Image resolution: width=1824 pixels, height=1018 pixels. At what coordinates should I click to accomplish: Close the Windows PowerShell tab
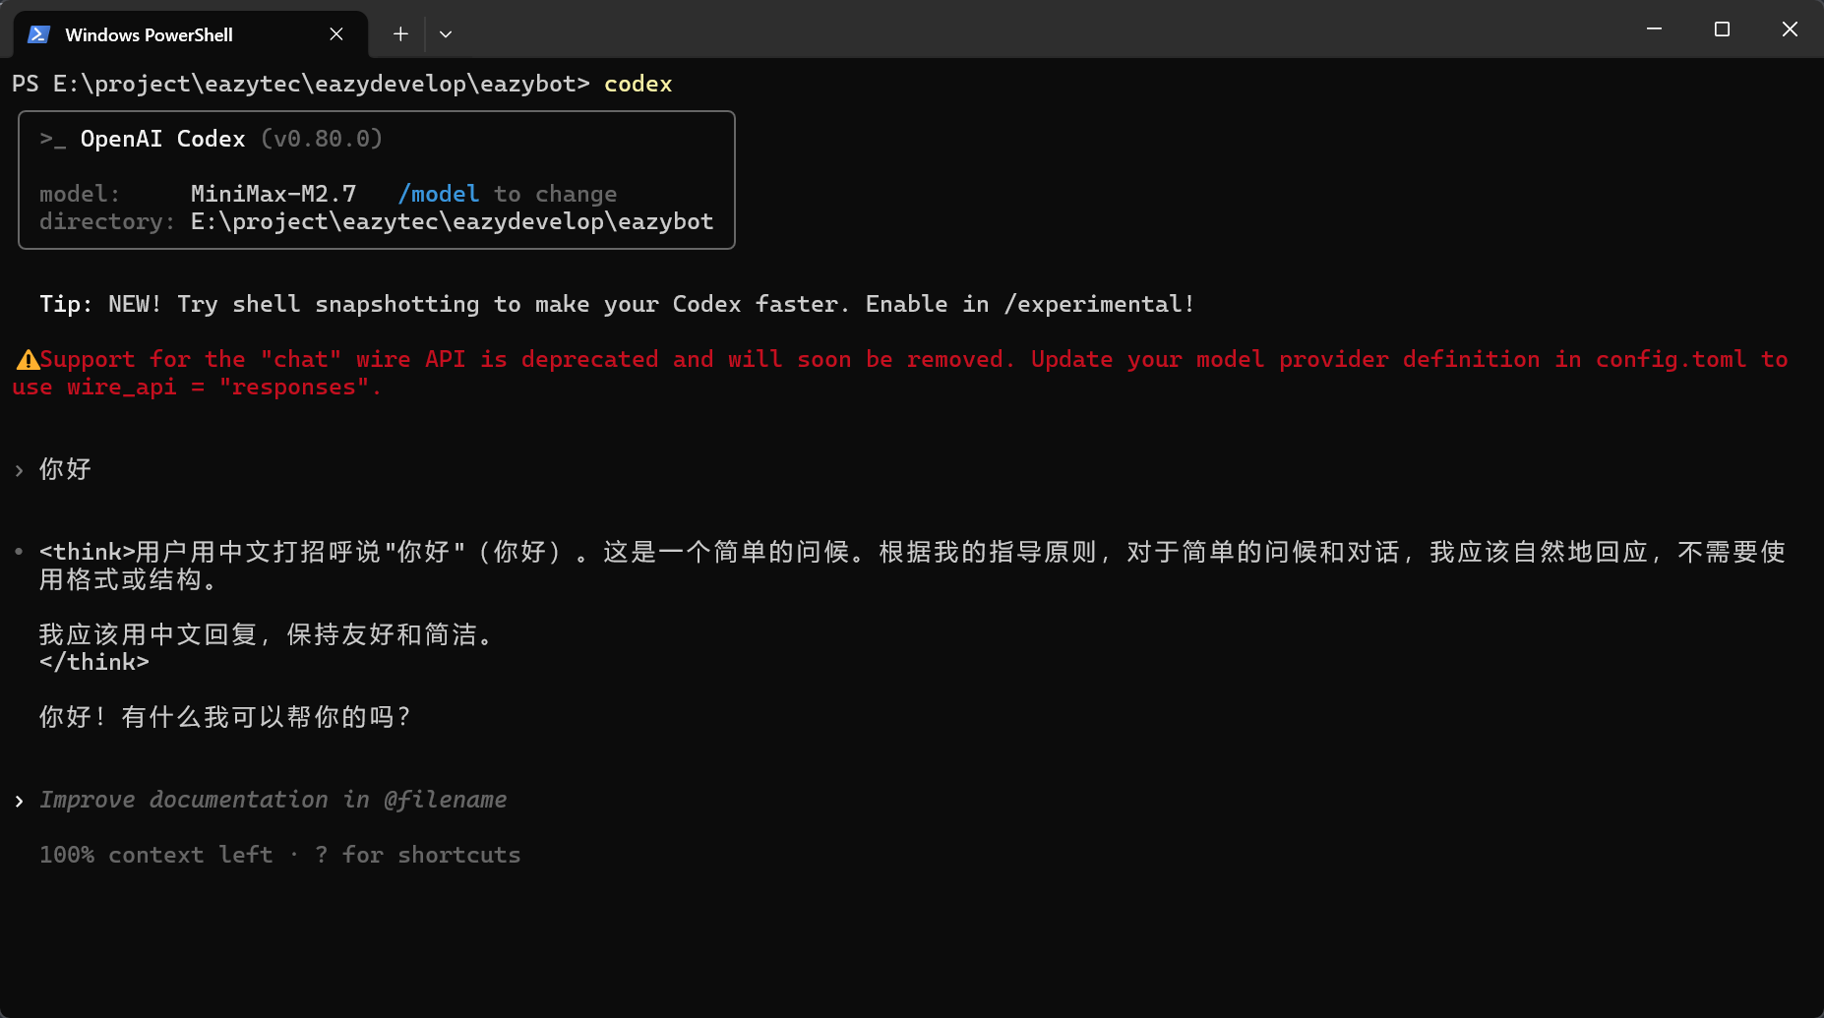336,34
